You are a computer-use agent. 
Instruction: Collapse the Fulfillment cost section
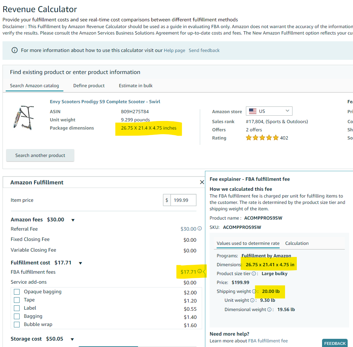80,263
